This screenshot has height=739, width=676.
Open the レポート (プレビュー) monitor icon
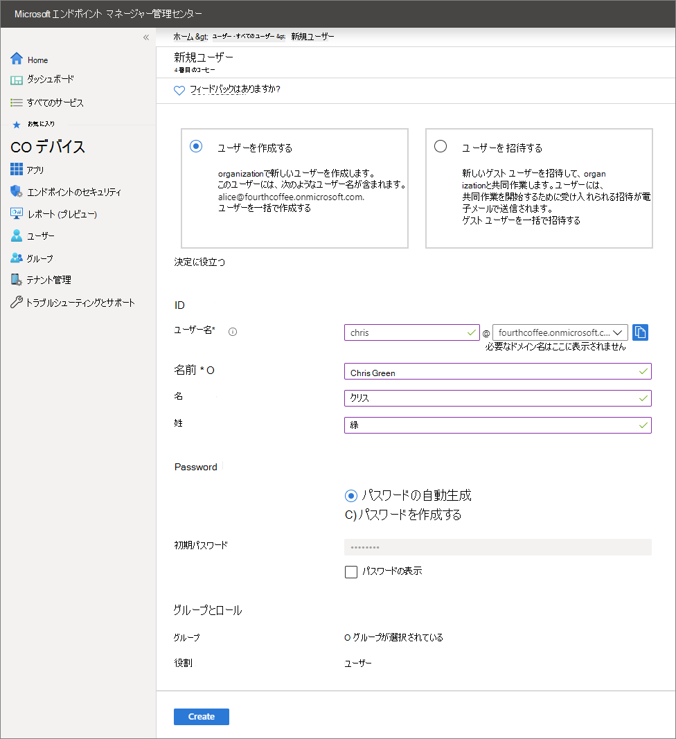(x=17, y=213)
